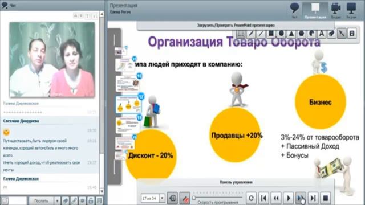This screenshot has width=365, height=205.
Task: Select the grid selection tool in drawing toolbar
Action: [241, 34]
